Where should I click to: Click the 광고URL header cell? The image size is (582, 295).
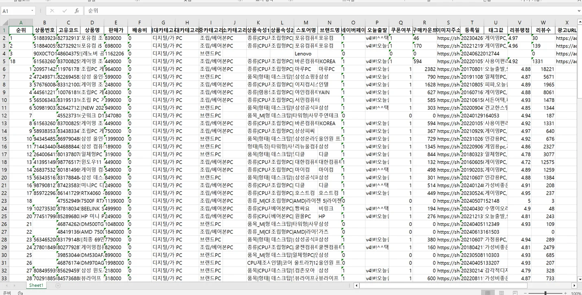[567, 30]
